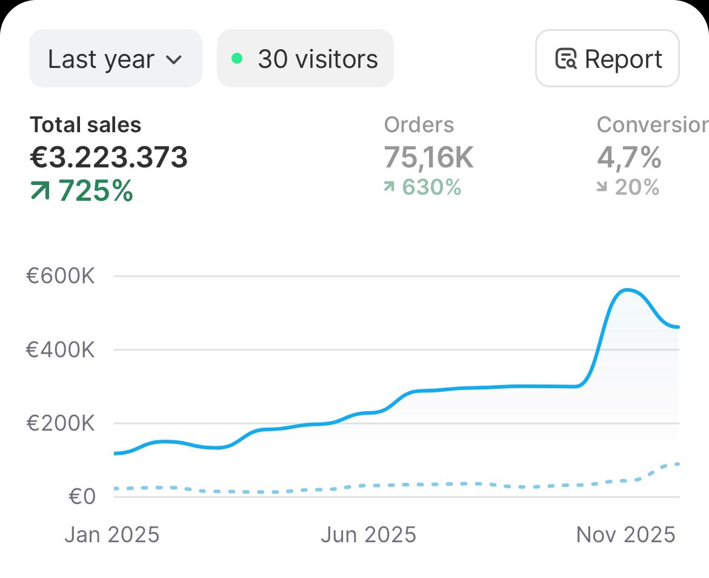The height and width of the screenshot is (578, 709).
Task: Open the Report view
Action: click(607, 58)
